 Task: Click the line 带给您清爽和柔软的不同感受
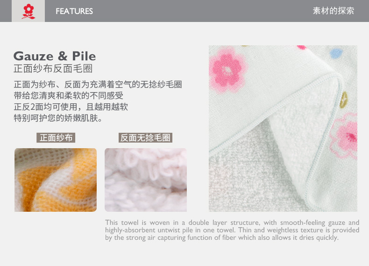pos(68,95)
